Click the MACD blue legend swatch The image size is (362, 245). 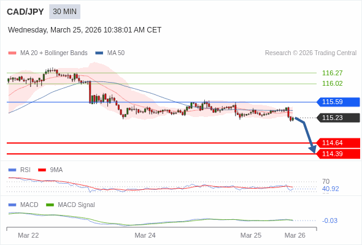[x=12, y=205]
